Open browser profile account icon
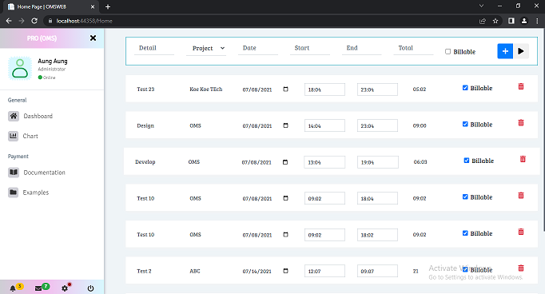The width and height of the screenshot is (545, 294). point(524,21)
